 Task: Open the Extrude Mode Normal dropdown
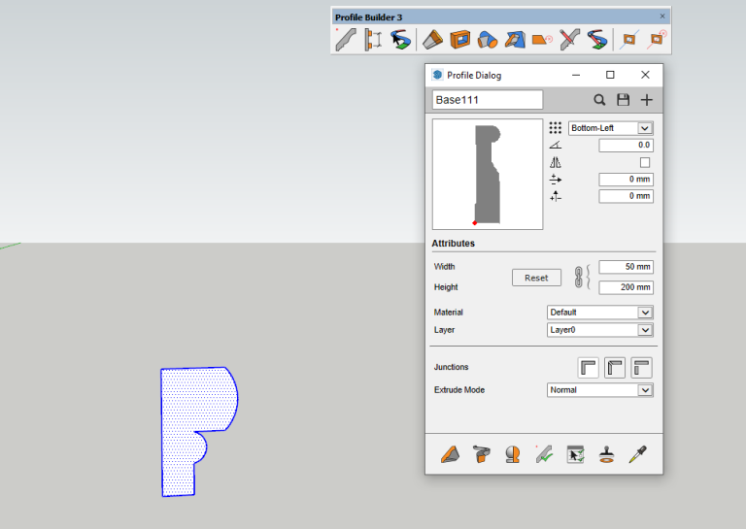[x=600, y=390]
